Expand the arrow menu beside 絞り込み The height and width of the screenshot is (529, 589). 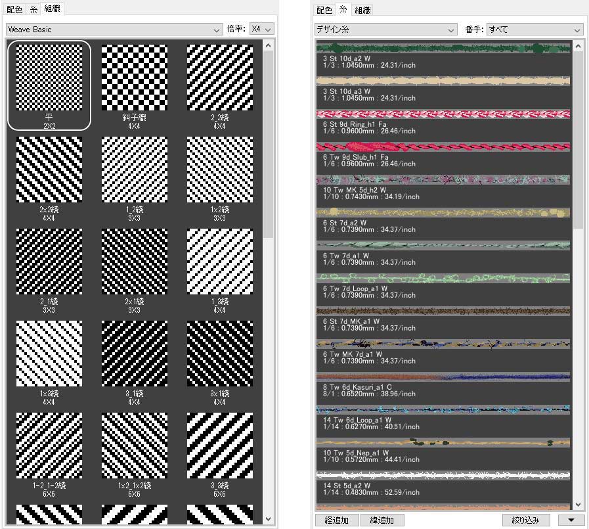(571, 520)
